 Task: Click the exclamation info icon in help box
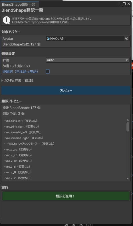[x=7, y=20]
